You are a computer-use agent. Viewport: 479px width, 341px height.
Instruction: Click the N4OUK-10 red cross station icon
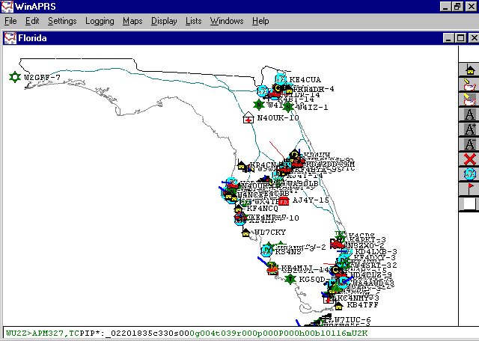pos(248,117)
